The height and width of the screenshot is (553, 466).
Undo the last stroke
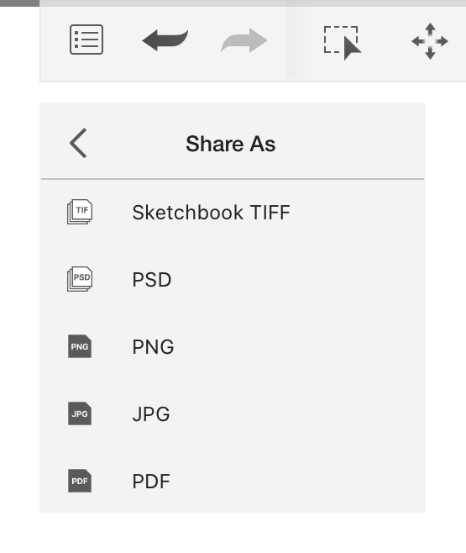165,40
